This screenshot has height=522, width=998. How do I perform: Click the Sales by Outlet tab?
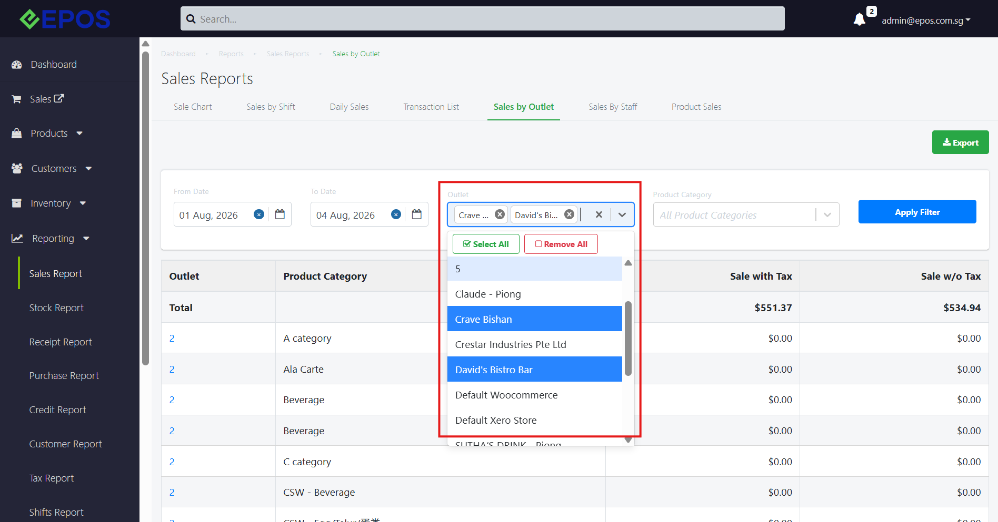[524, 107]
